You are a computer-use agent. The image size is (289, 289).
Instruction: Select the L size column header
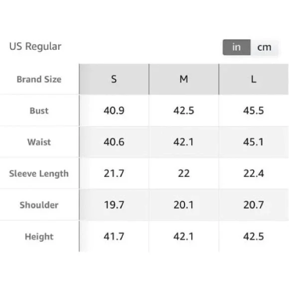click(x=254, y=79)
